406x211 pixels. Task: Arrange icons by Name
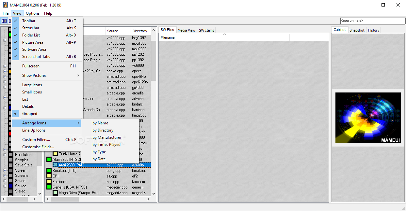pos(110,123)
